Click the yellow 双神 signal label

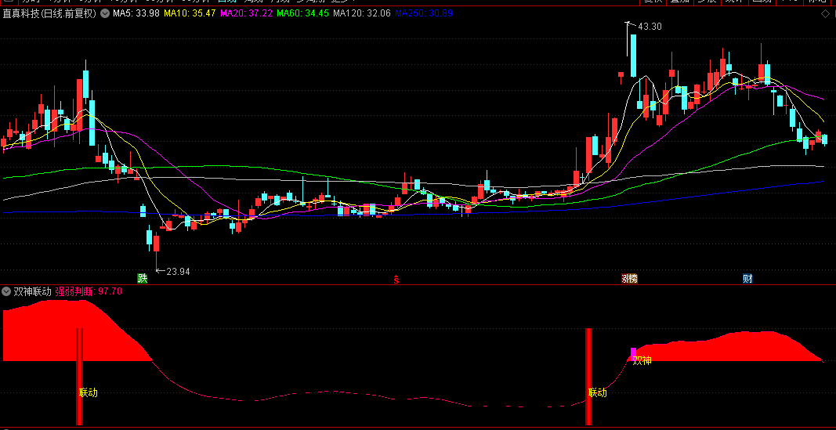pyautogui.click(x=642, y=361)
